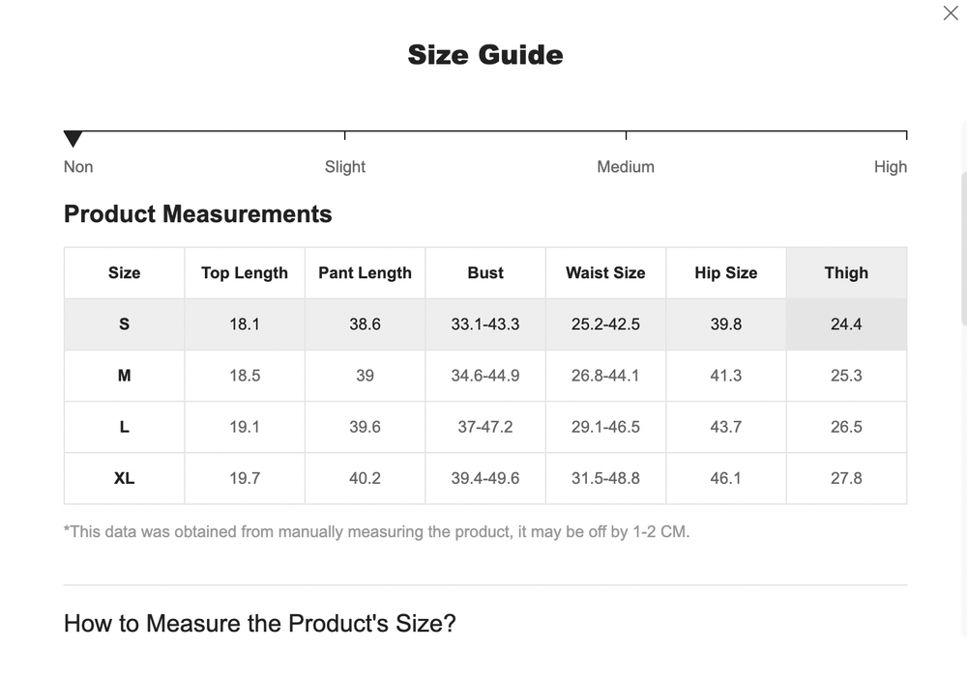The width and height of the screenshot is (967, 675).
Task: Click the Pant Length column header
Action: pyautogui.click(x=365, y=272)
